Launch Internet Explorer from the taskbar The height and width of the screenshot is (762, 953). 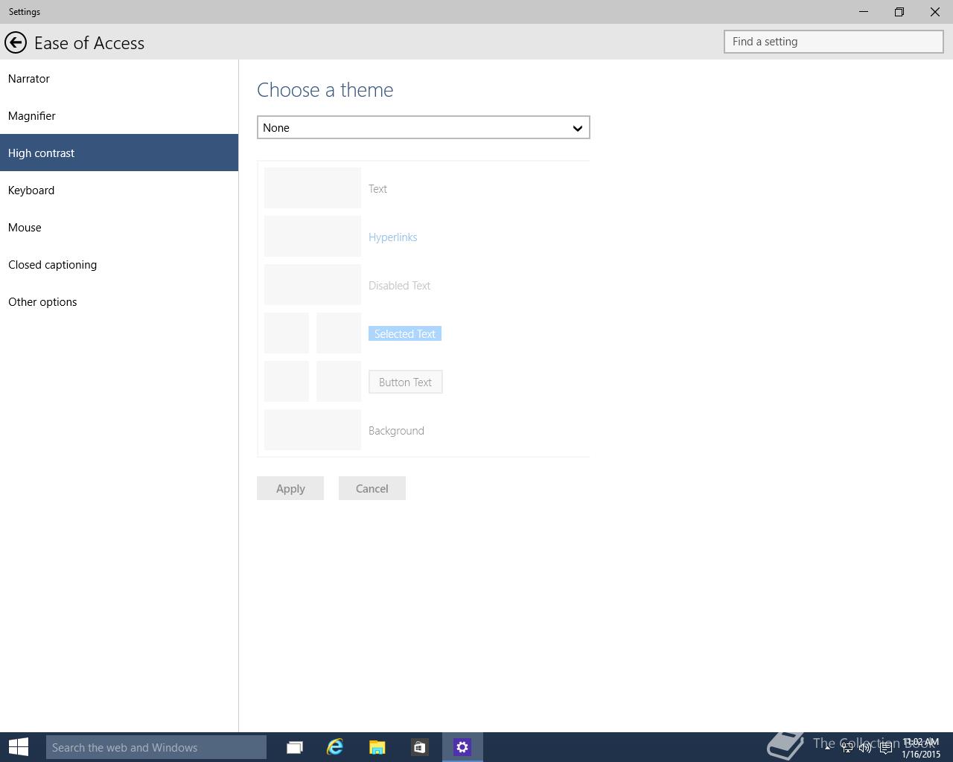(x=335, y=747)
